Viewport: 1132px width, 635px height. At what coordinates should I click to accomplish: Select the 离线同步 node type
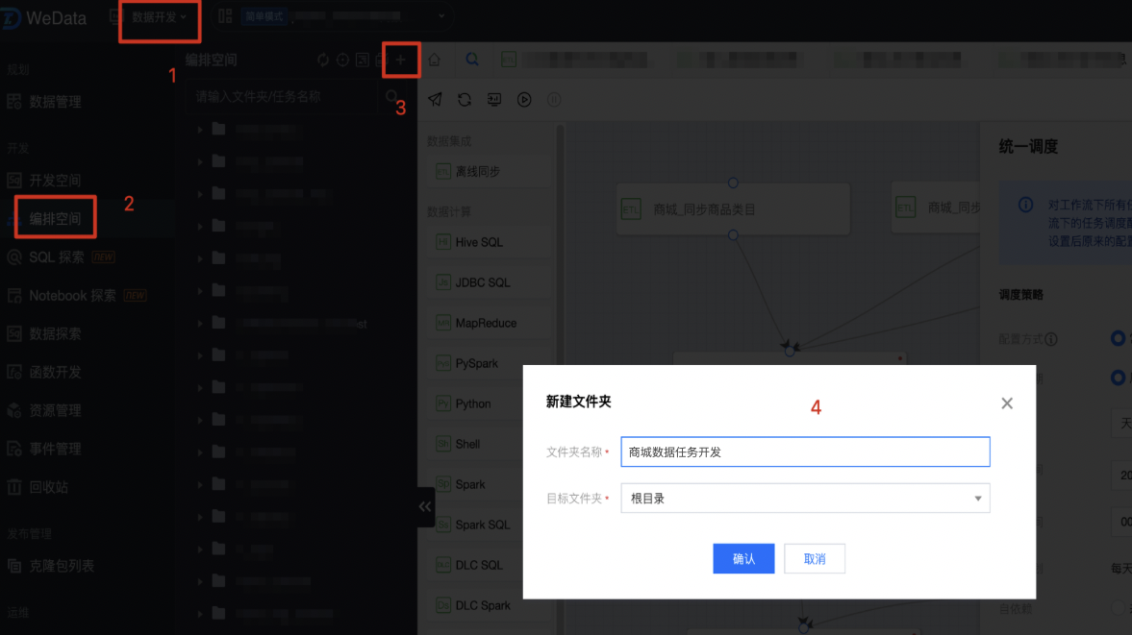(488, 172)
